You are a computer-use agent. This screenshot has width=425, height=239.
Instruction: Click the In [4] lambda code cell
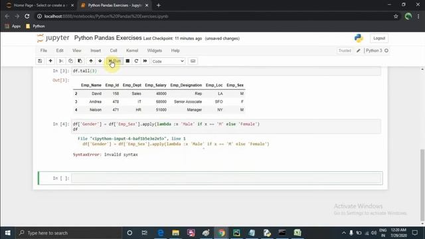[x=226, y=127]
